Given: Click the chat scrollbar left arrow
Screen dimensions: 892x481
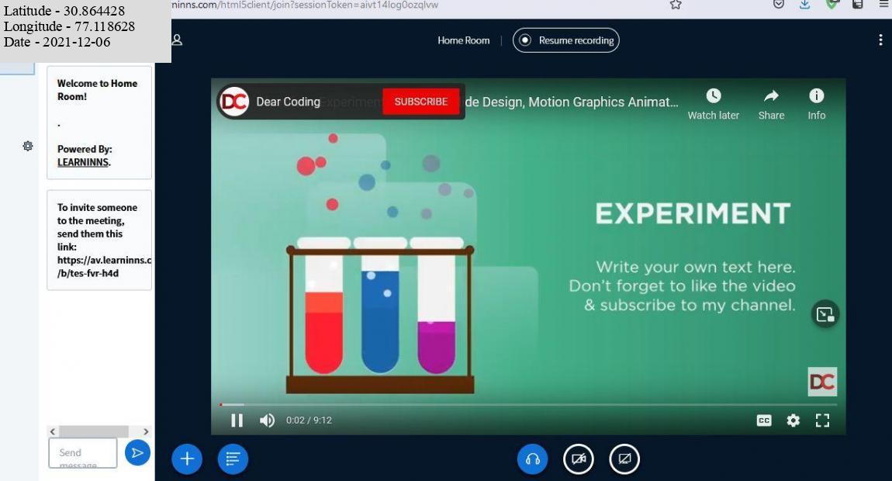Looking at the screenshot, I should [x=53, y=431].
